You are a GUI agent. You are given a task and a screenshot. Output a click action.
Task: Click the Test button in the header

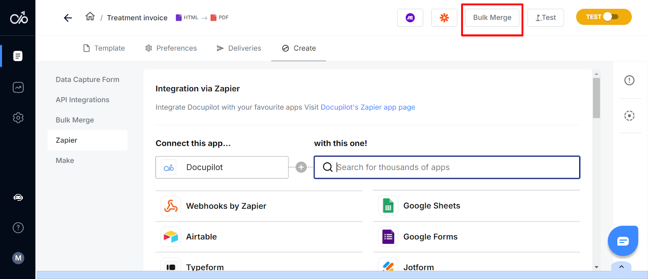tap(546, 18)
